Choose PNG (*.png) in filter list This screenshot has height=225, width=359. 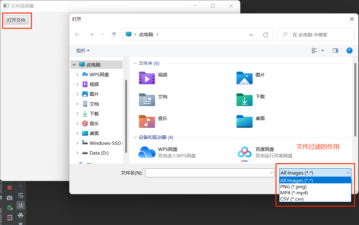315,187
